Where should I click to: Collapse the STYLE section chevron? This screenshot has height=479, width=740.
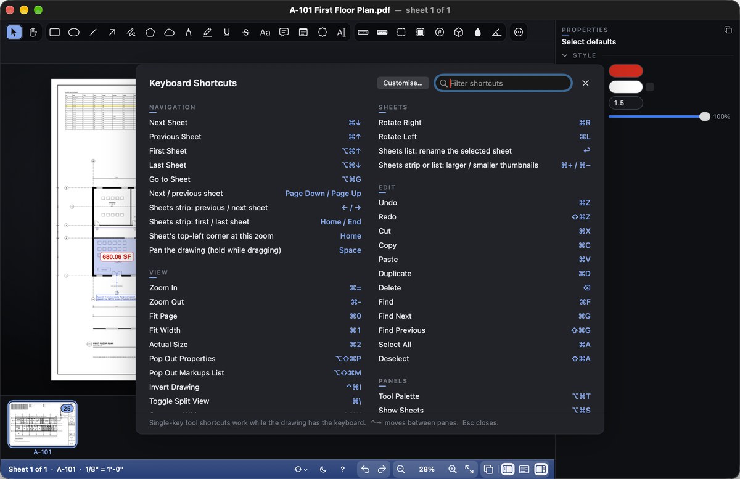[565, 55]
